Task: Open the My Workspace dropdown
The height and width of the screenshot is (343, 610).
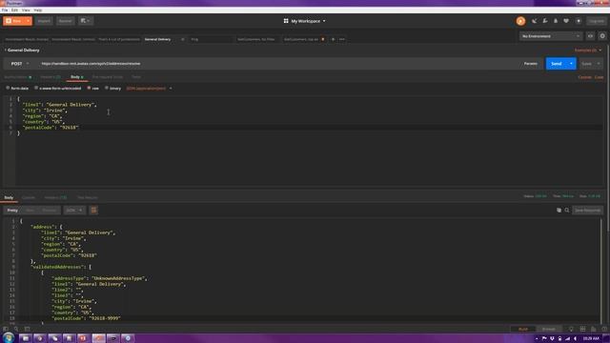Action: click(x=305, y=21)
